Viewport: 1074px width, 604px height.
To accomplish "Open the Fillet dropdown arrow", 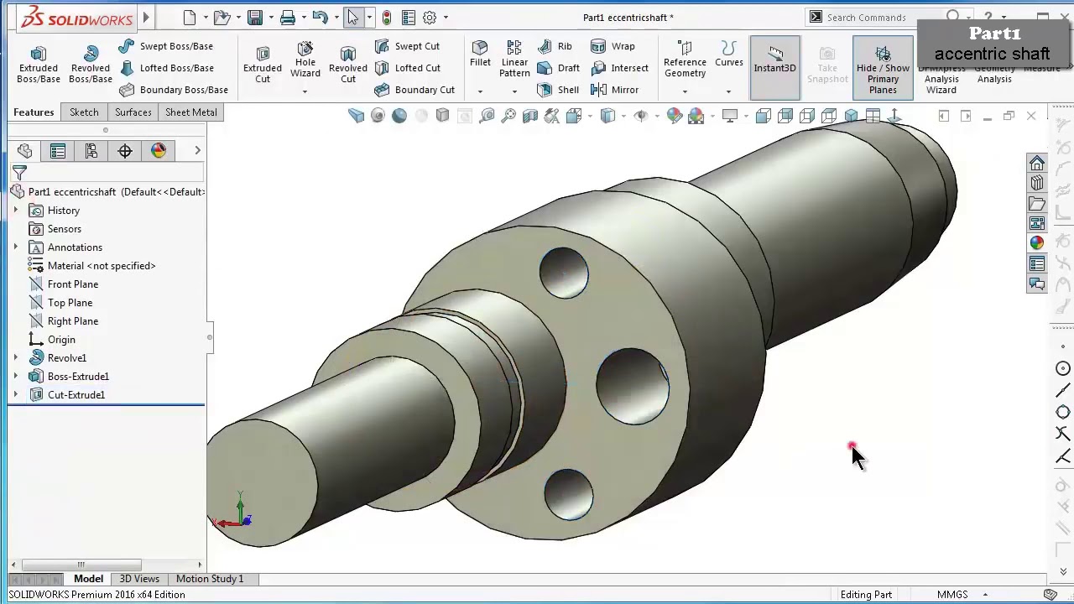I will (480, 91).
